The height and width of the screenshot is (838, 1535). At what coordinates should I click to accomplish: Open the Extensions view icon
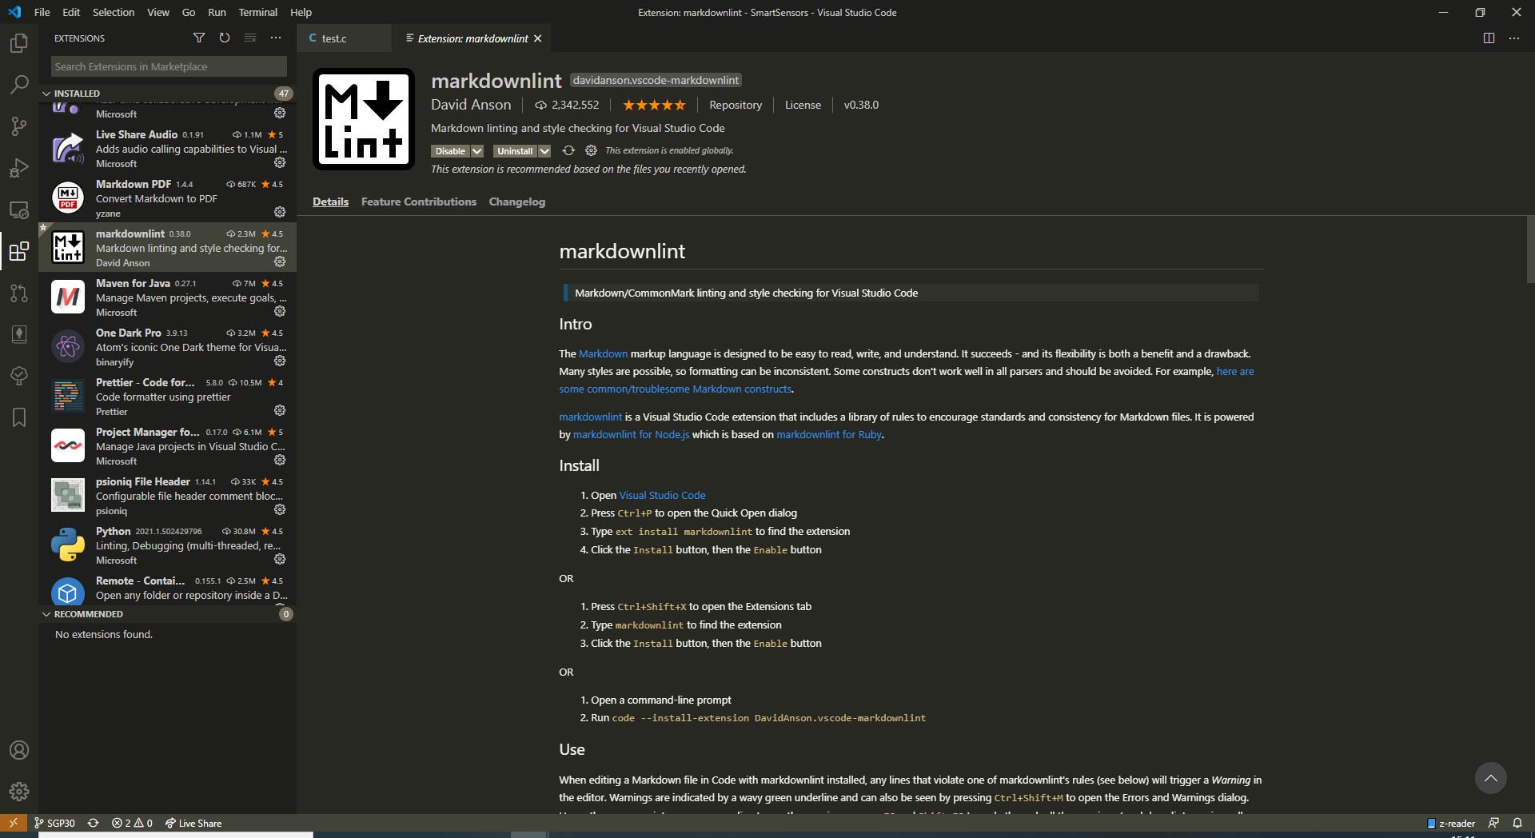click(x=19, y=251)
